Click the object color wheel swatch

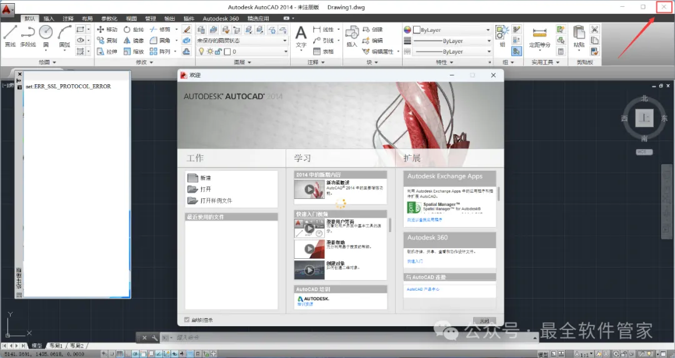pyautogui.click(x=407, y=30)
